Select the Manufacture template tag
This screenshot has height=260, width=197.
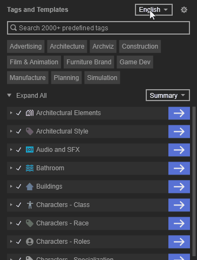[x=28, y=78]
